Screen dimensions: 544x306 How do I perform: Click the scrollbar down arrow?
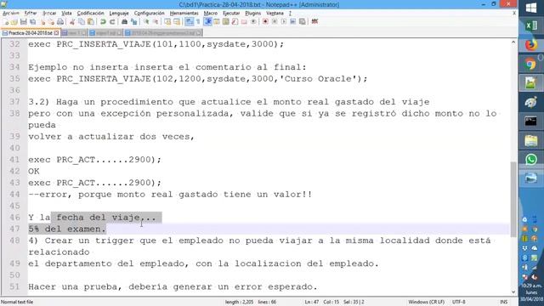coord(513,292)
